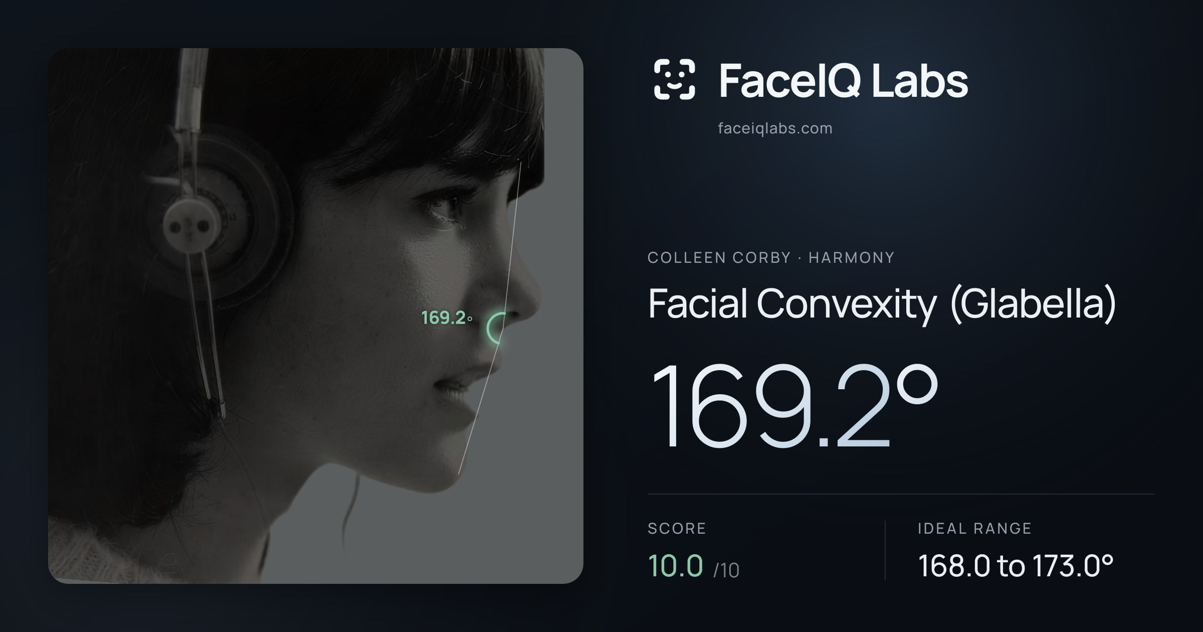The height and width of the screenshot is (632, 1203).
Task: Click the FaceIQ Labs face-scan logo icon
Action: pos(675,79)
